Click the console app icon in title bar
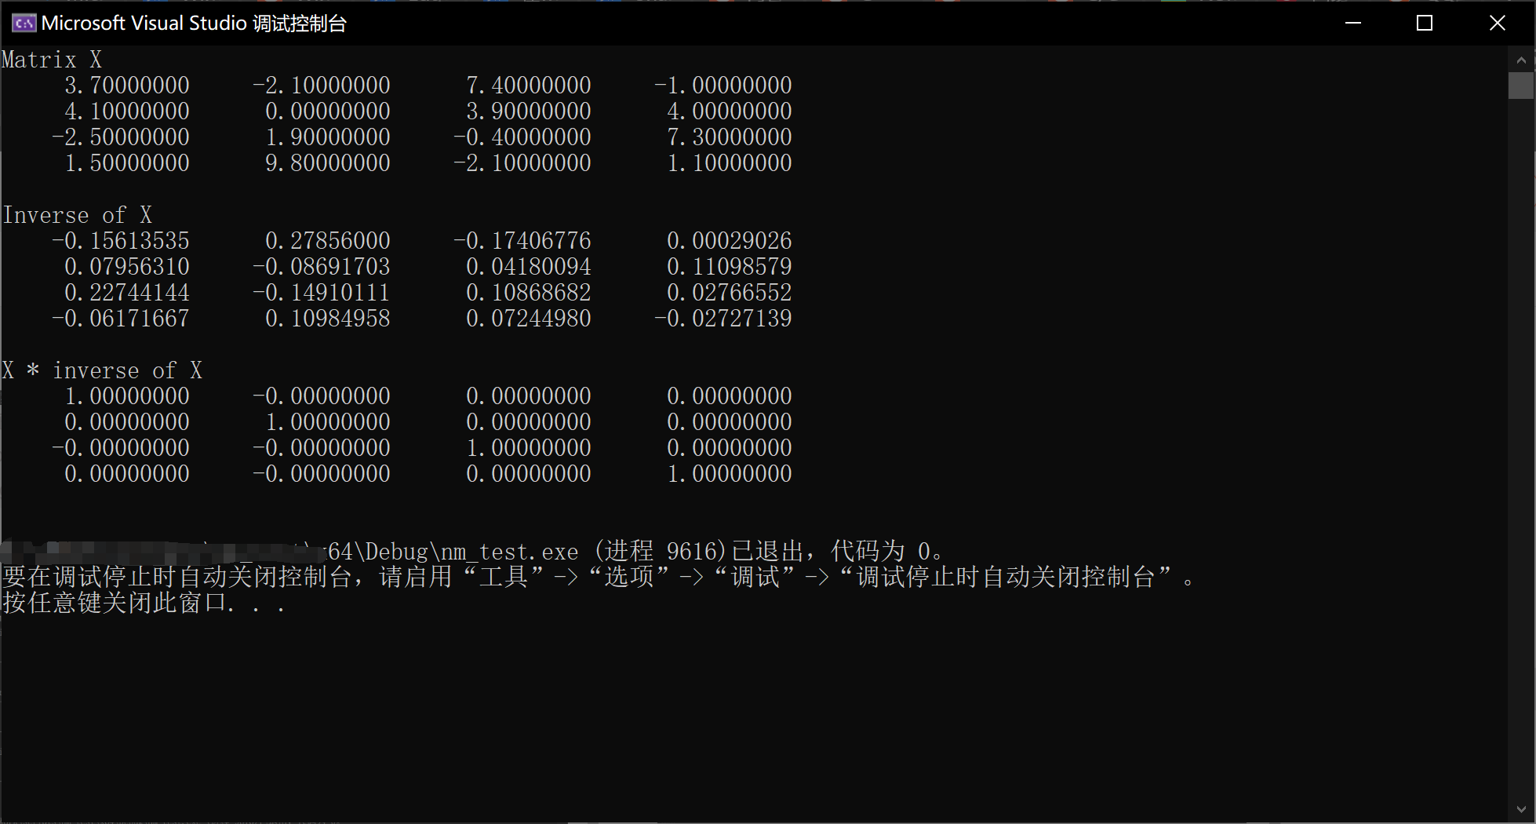 click(x=24, y=23)
